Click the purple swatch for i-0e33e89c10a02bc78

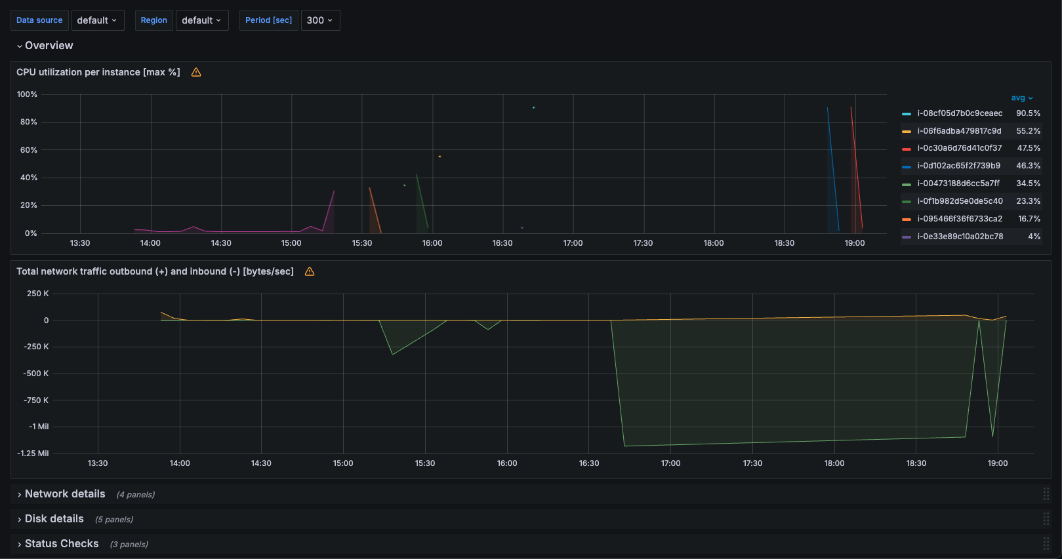point(907,237)
